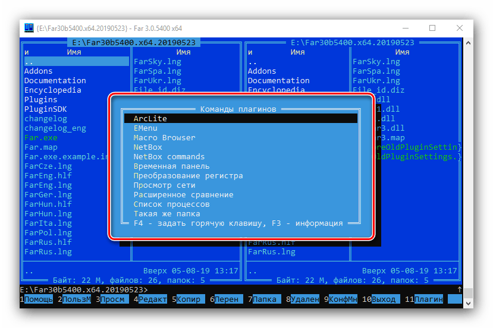Image resolution: width=493 pixels, height=328 pixels.
Task: Click the scrollbar down arrow
Action: point(468,303)
